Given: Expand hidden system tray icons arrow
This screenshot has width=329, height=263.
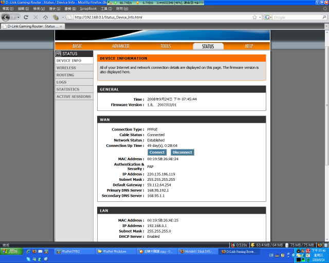Looking at the screenshot, I should click(294, 255).
